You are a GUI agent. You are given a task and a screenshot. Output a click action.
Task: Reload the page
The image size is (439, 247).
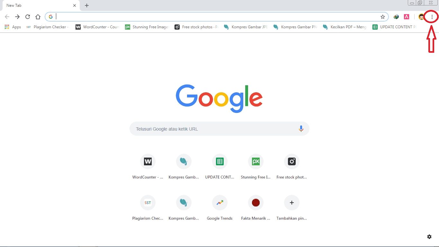click(28, 17)
